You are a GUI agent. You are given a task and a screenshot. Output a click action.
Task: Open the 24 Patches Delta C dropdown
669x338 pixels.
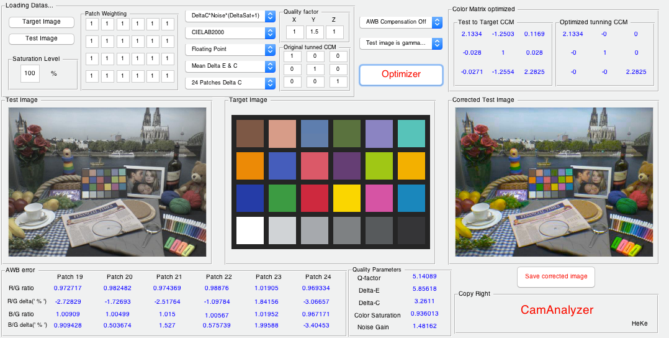(230, 83)
